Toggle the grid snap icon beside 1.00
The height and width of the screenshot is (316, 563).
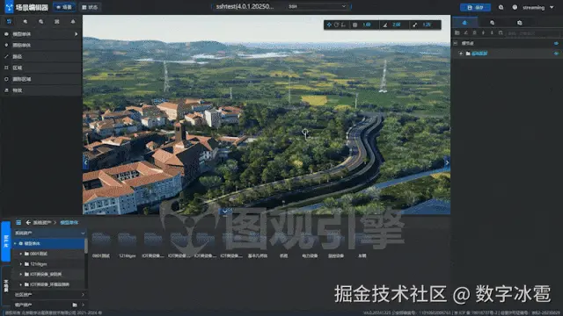(x=355, y=25)
